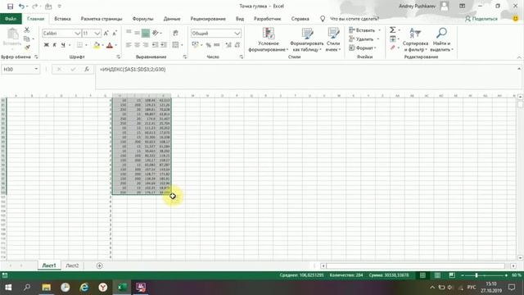Screen dimensions: 524x295
Task: Decrease decimal places
Action: (x=237, y=45)
